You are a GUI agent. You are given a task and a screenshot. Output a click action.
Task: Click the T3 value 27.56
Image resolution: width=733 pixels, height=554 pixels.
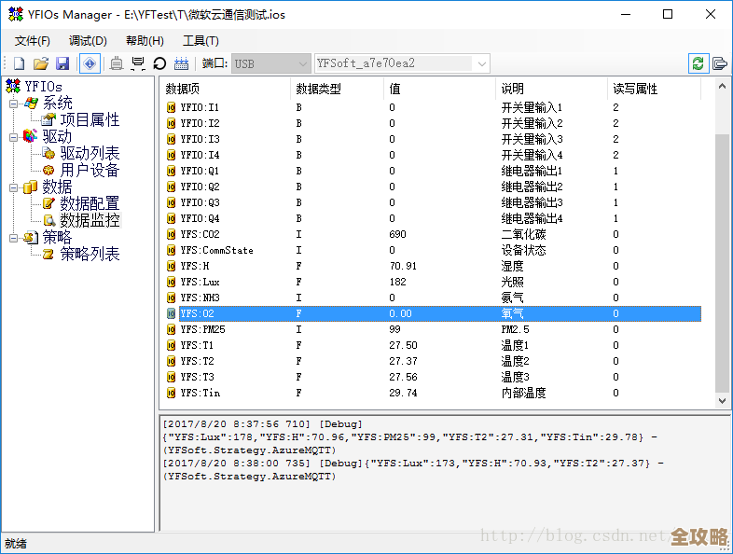coord(403,378)
